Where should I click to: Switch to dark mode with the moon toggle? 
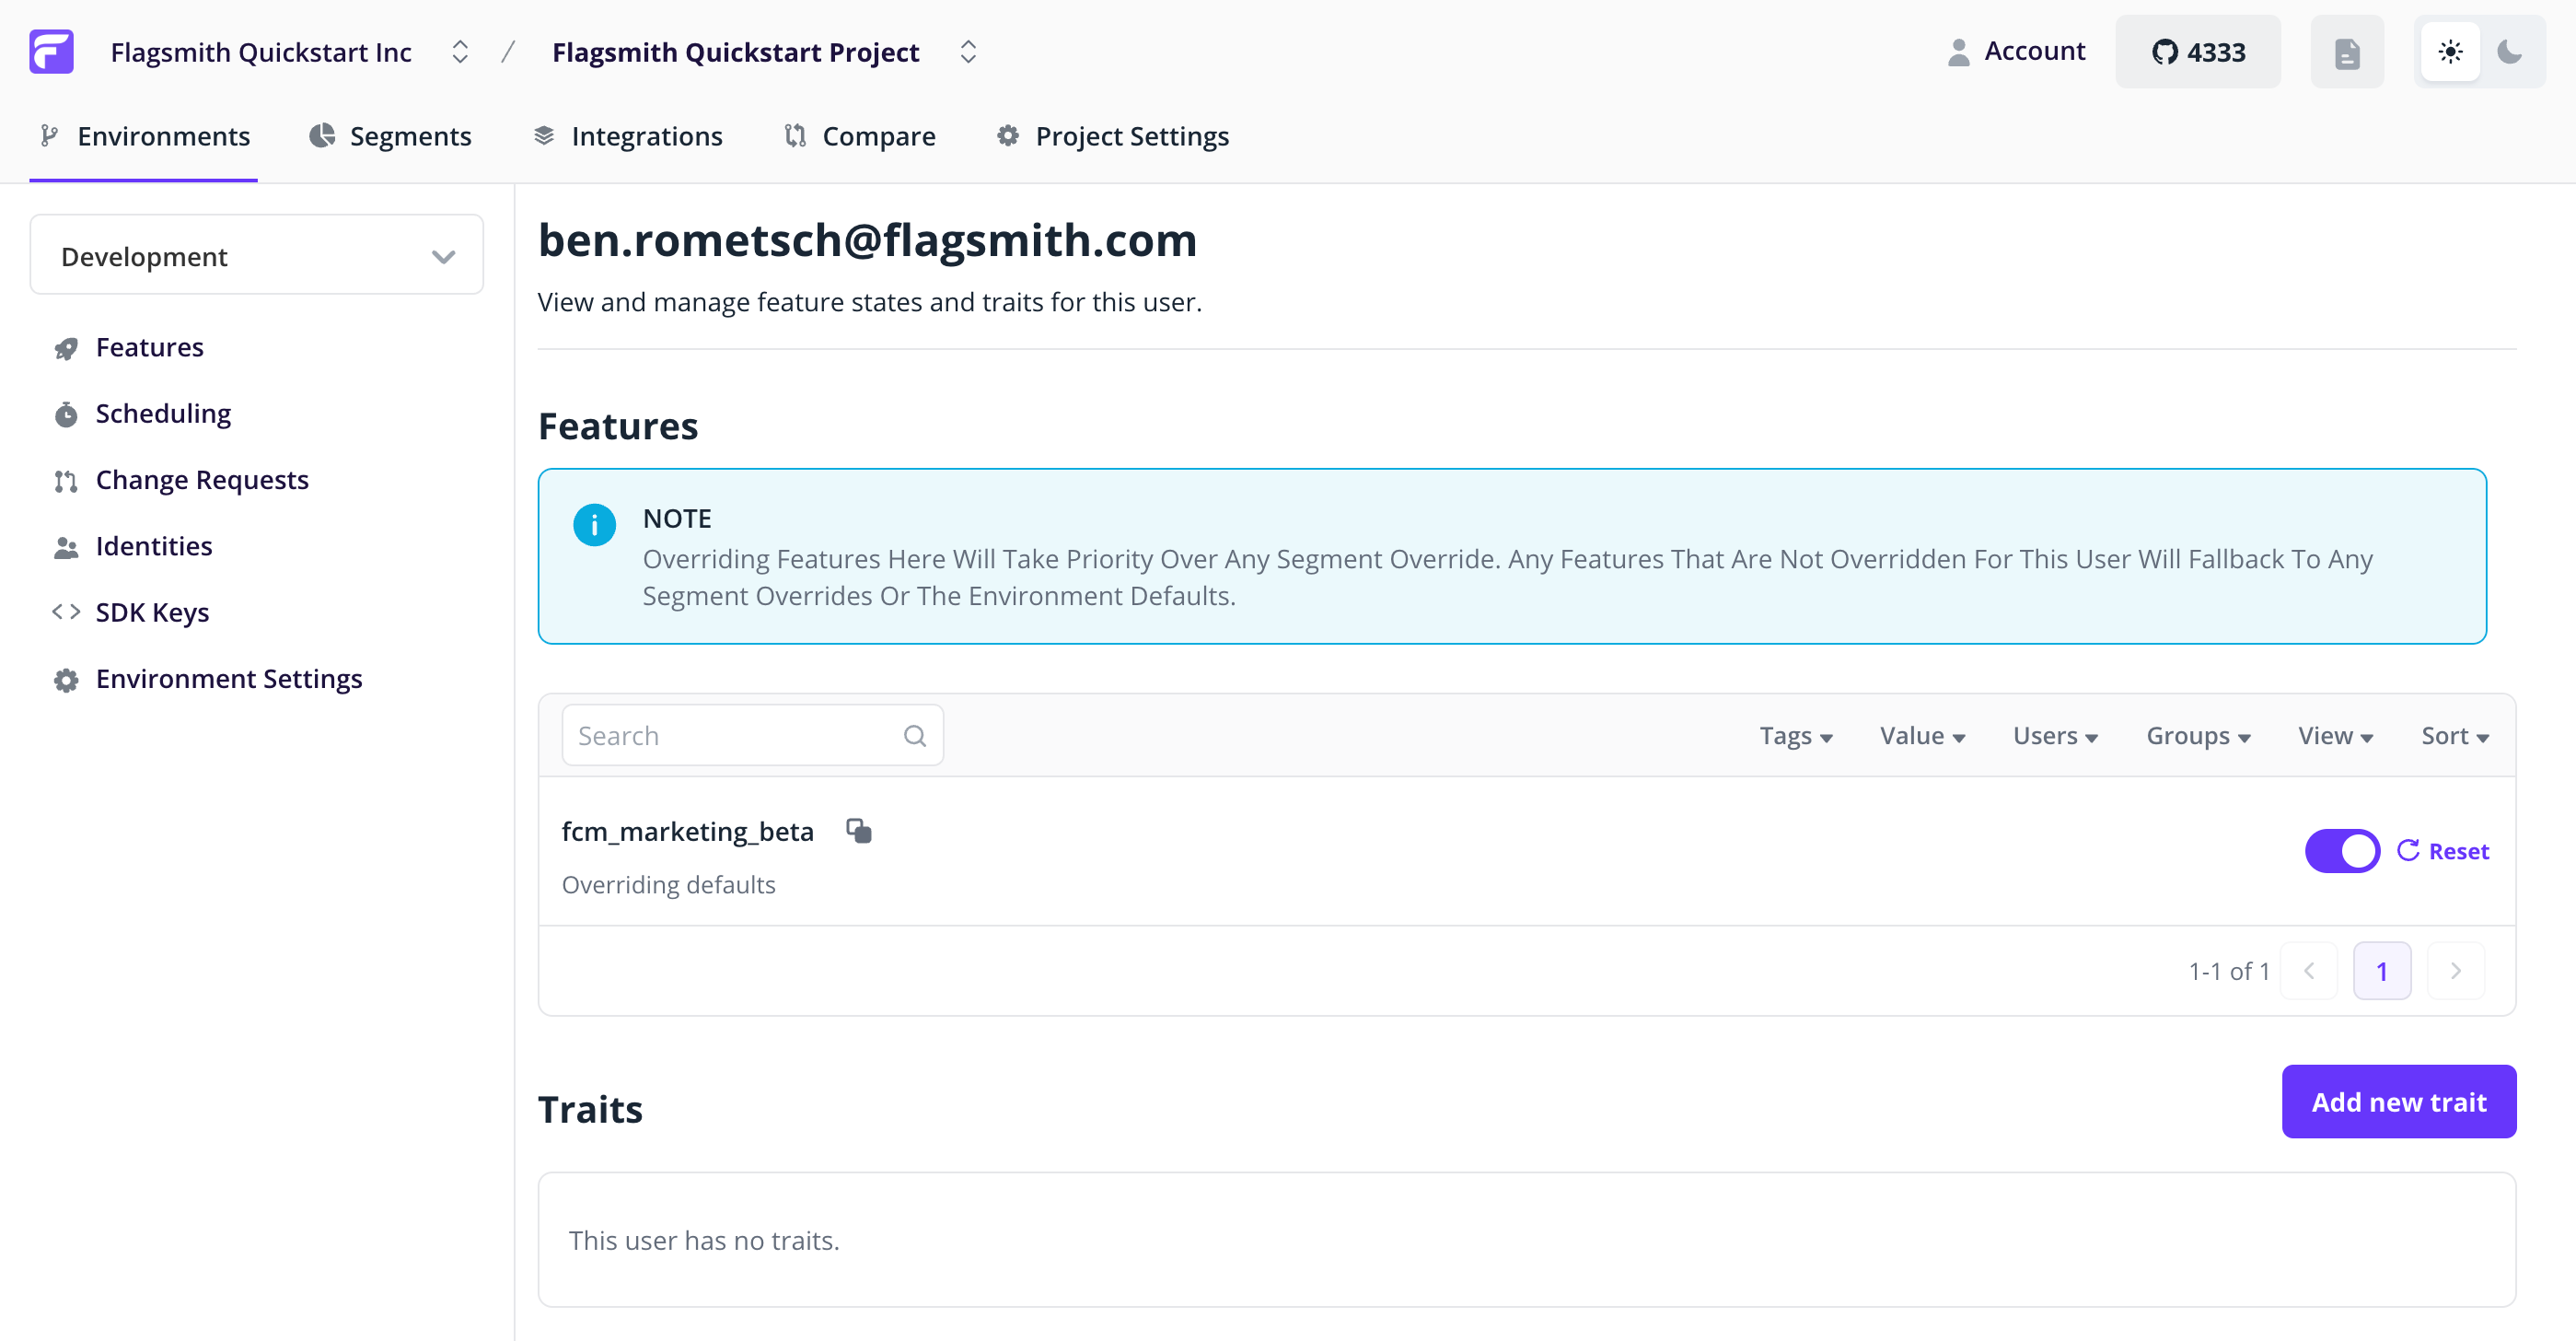point(2512,51)
